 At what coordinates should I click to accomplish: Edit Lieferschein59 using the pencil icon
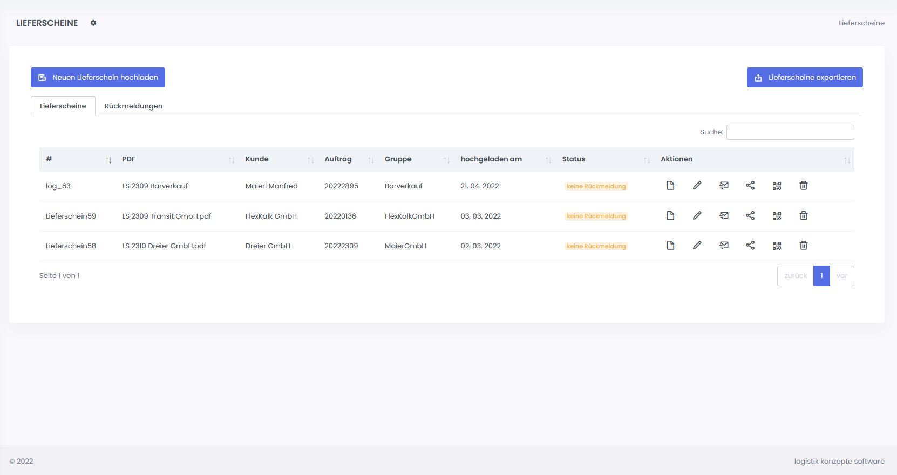coord(697,216)
